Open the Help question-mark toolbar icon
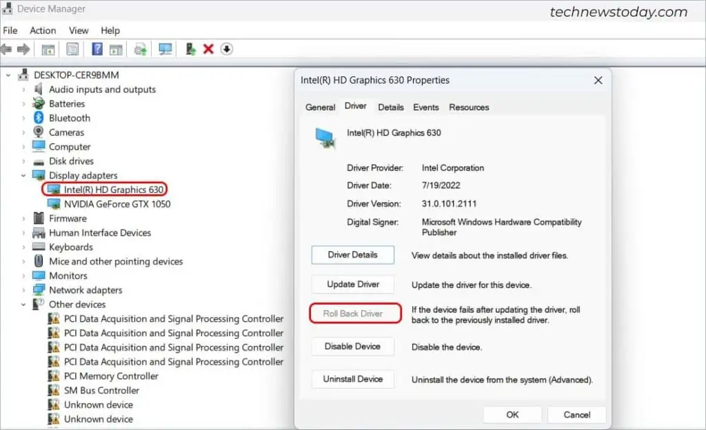This screenshot has height=430, width=706. pyautogui.click(x=97, y=48)
